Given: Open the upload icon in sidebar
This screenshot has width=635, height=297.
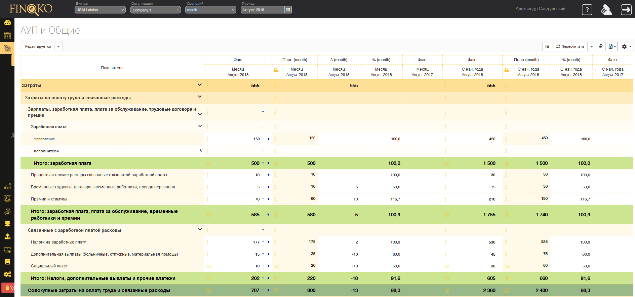Looking at the screenshot, I should coord(7,236).
